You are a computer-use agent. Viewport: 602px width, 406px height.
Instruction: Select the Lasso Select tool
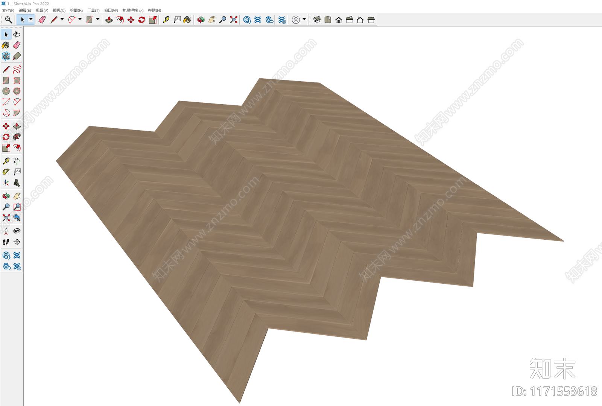point(17,35)
